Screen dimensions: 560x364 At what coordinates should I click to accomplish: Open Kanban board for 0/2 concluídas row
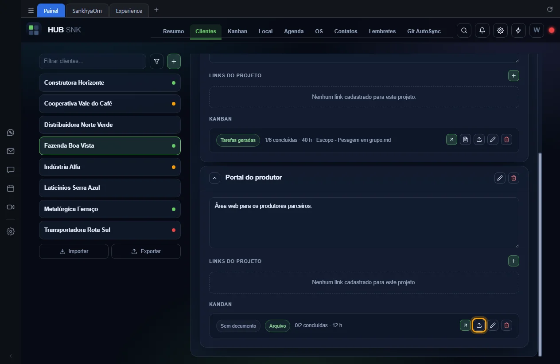465,325
